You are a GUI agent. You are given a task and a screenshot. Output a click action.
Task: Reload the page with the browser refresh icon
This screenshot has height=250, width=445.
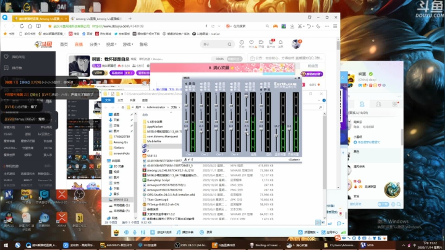click(22, 26)
